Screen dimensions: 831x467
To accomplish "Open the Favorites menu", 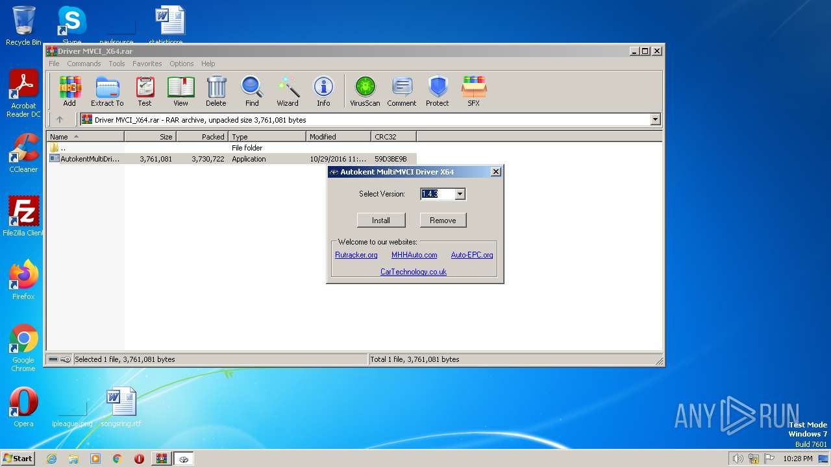I will tap(147, 64).
